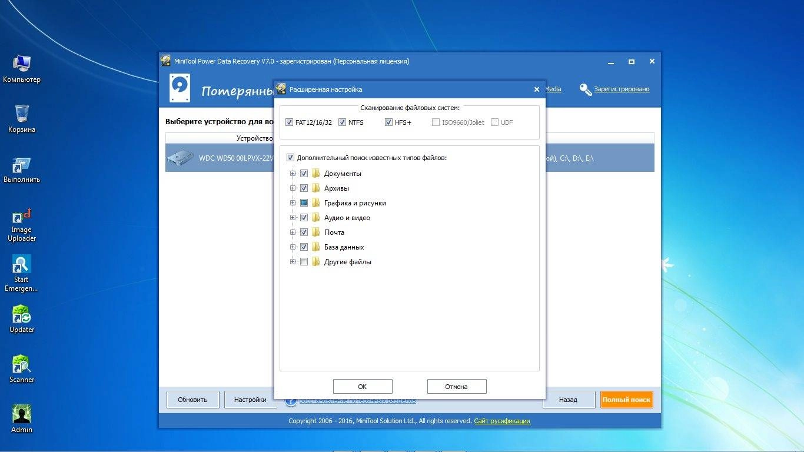
Task: Select the Графика и рисунки tree label
Action: point(355,203)
